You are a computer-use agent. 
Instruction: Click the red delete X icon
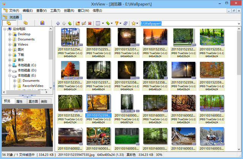90,23
